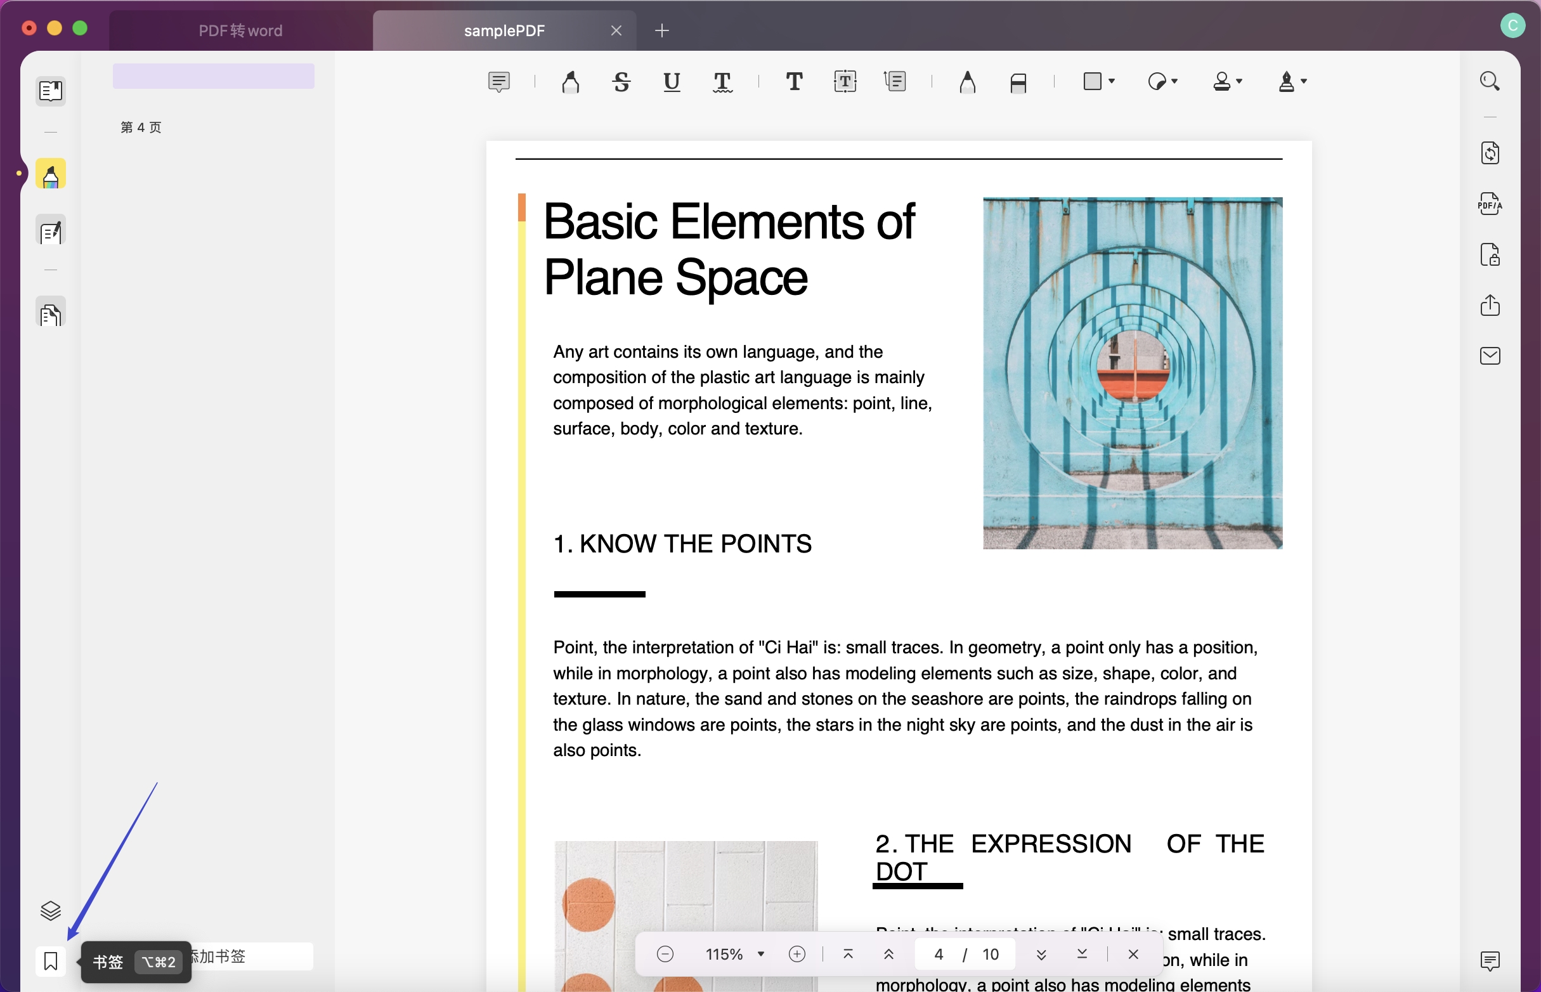Click the 1. KNOW THE POINTS heading
The image size is (1541, 992).
pos(682,544)
